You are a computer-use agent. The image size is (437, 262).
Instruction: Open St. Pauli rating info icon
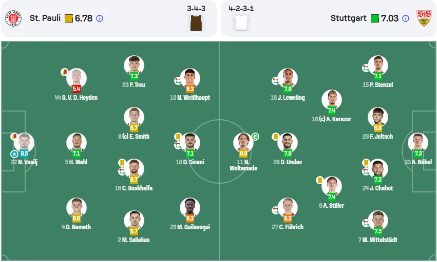[100, 18]
